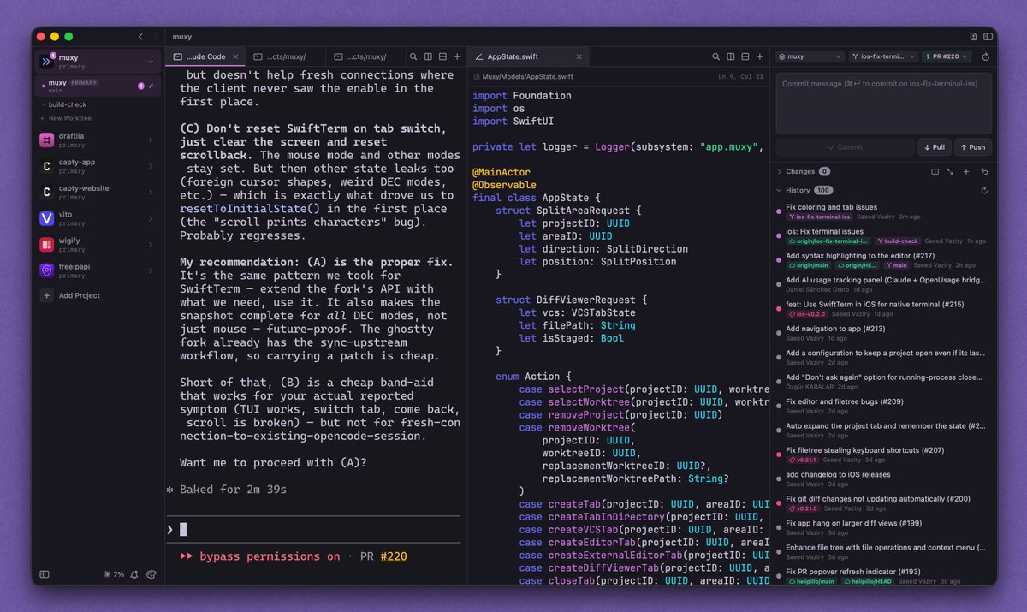Open the theme palette icon

151,574
